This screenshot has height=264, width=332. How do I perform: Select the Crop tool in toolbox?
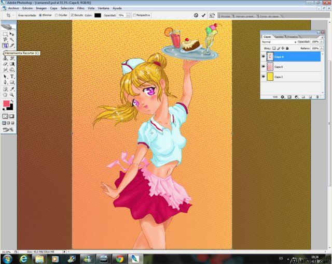pos(5,46)
